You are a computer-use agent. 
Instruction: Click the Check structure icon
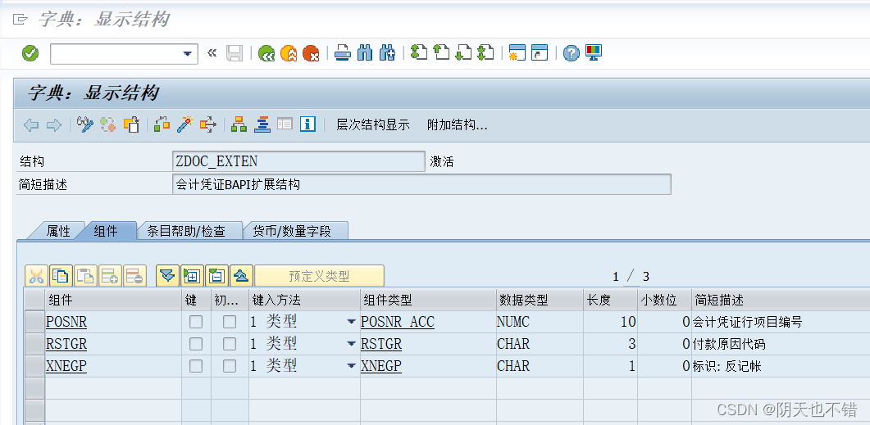162,124
